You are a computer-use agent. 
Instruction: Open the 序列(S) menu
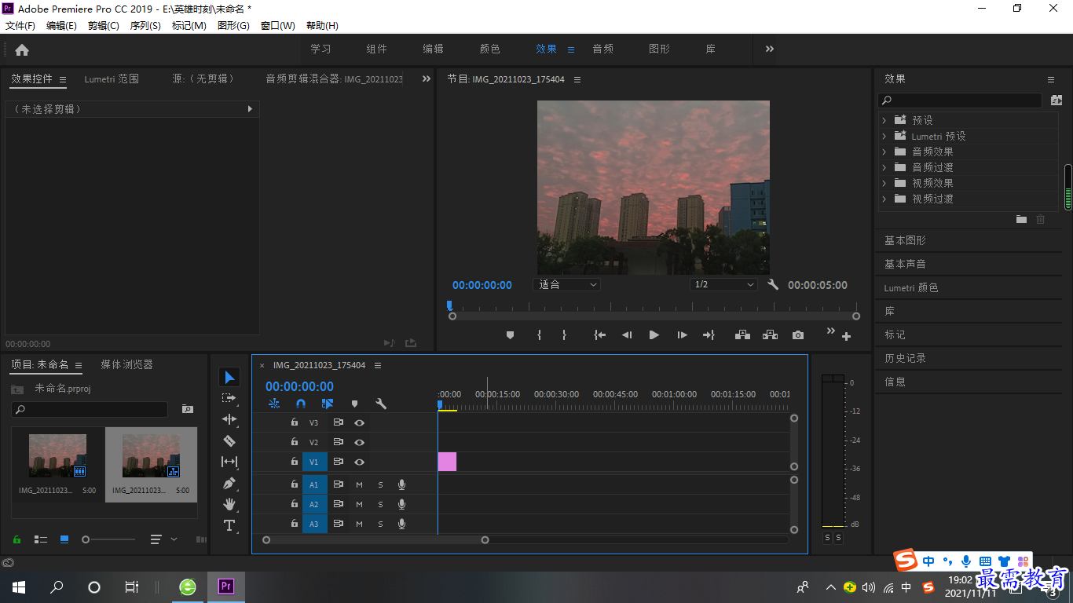click(x=145, y=26)
